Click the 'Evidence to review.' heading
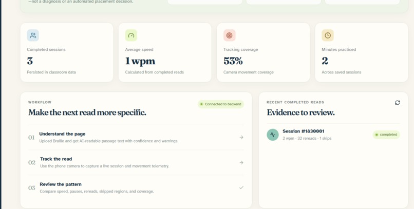Screen dimensions: 414x209 [x=300, y=112]
